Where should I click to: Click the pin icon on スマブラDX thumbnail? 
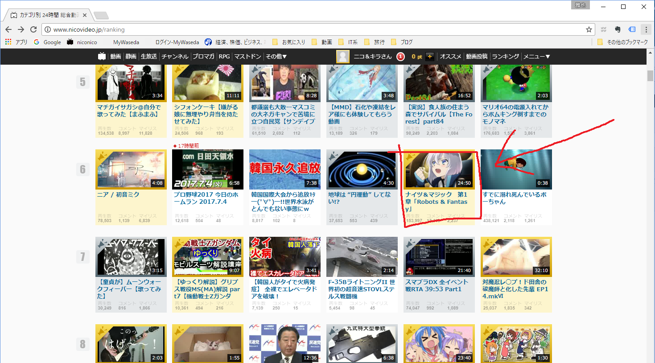point(411,243)
